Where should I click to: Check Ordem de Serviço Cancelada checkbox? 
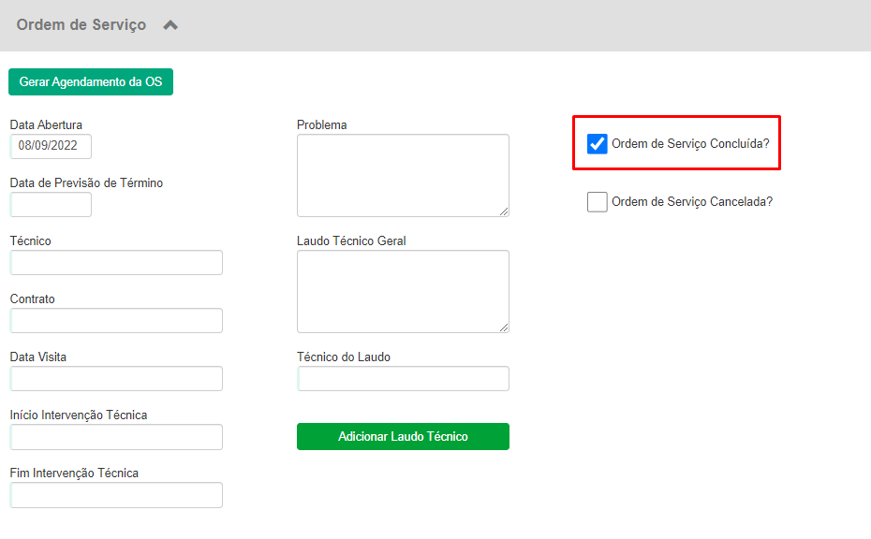coord(598,201)
